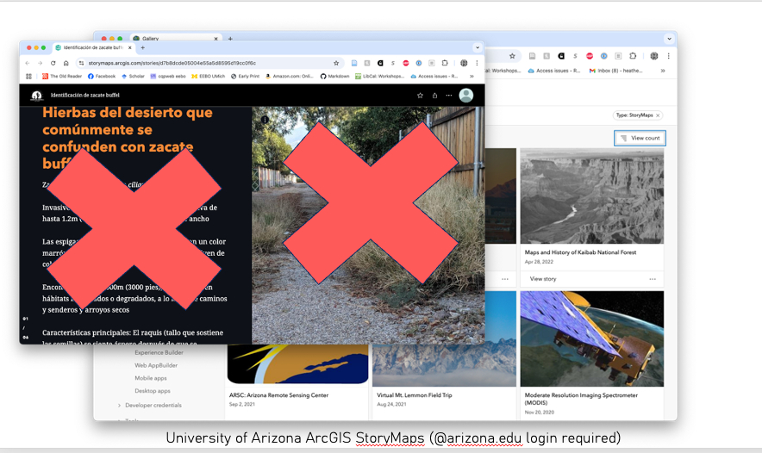Show hidden bookmarks overflow chevron
The height and width of the screenshot is (453, 762).
click(x=472, y=76)
